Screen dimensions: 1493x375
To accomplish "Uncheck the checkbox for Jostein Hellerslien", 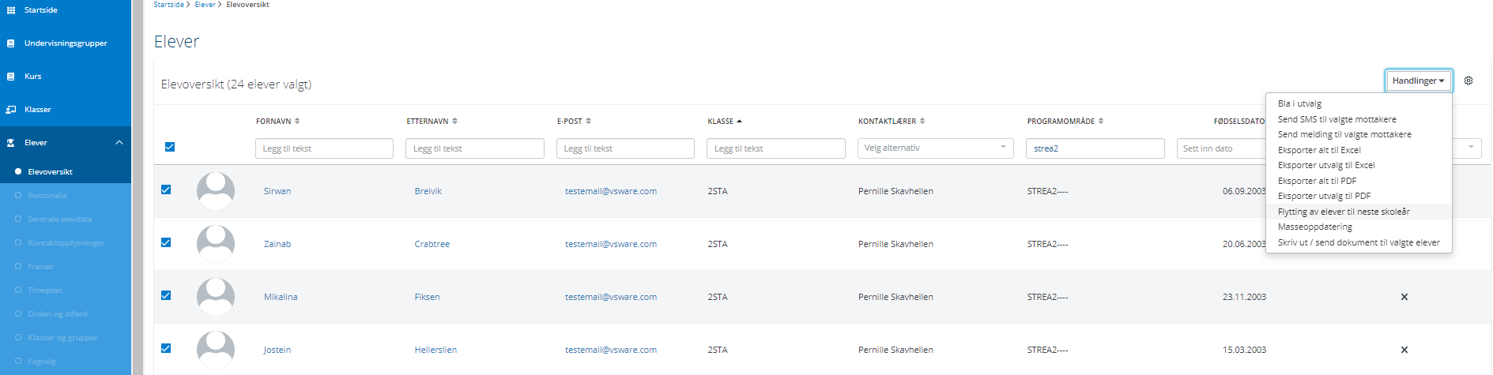I will pyautogui.click(x=166, y=348).
